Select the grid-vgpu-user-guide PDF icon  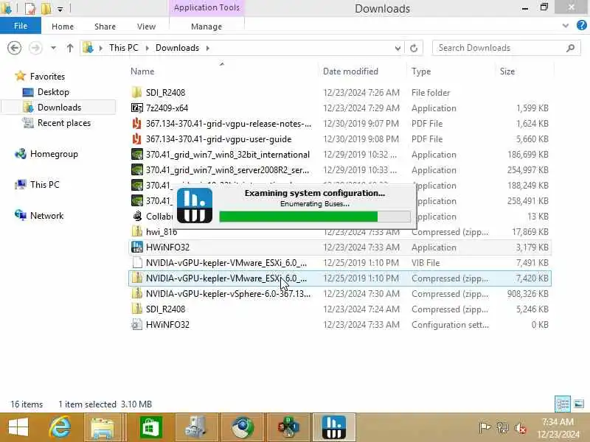coord(137,139)
